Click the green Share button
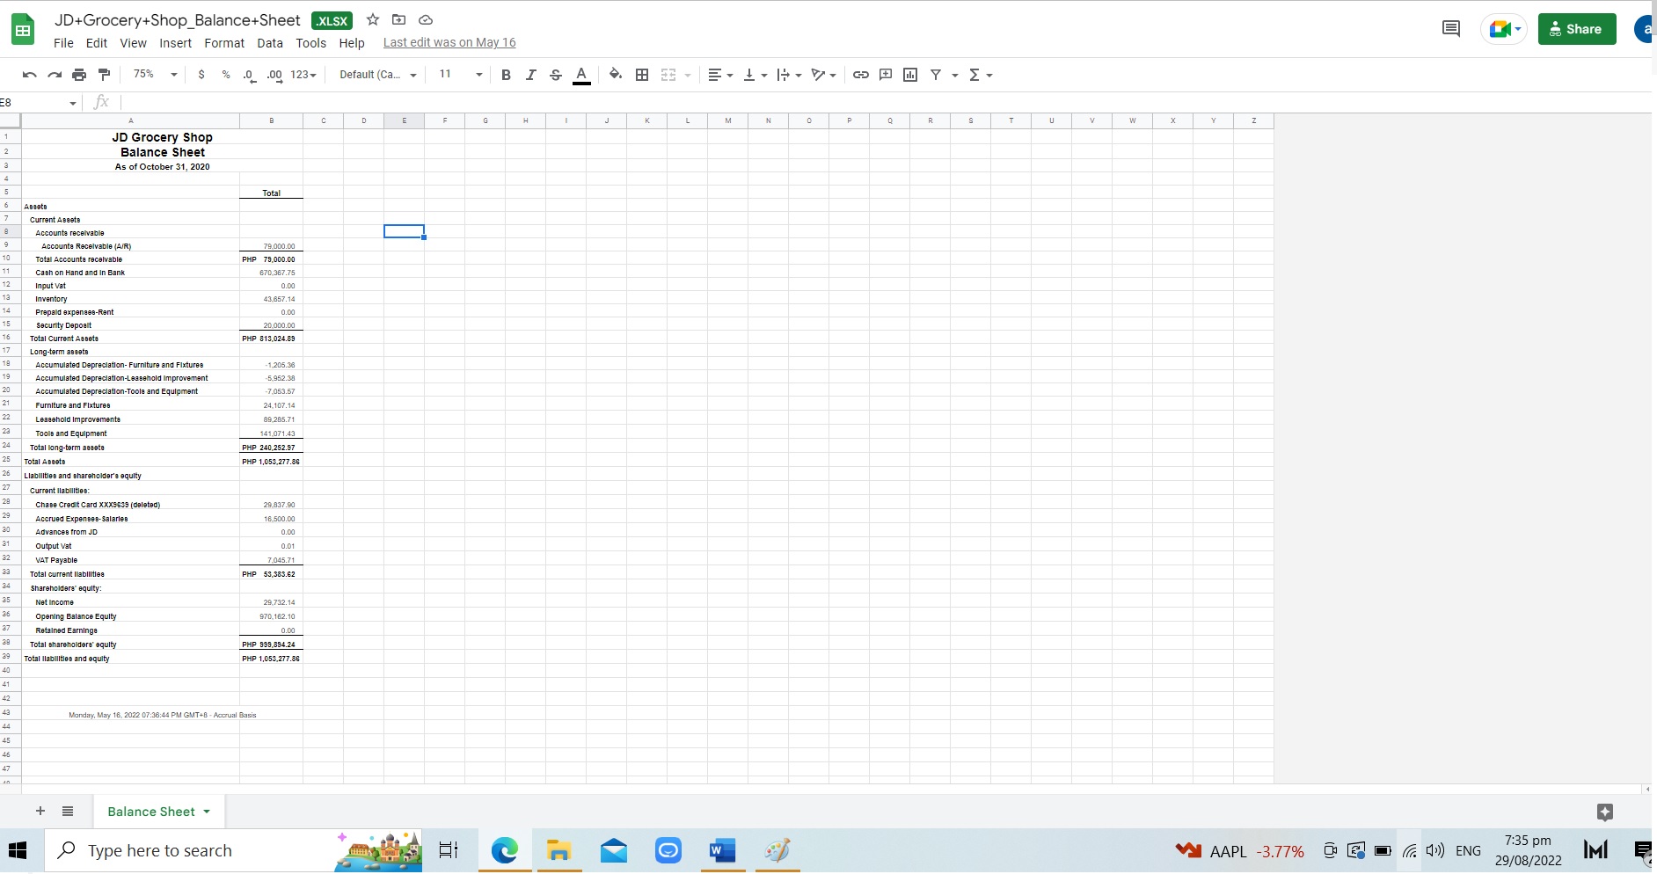1657x874 pixels. [1577, 29]
